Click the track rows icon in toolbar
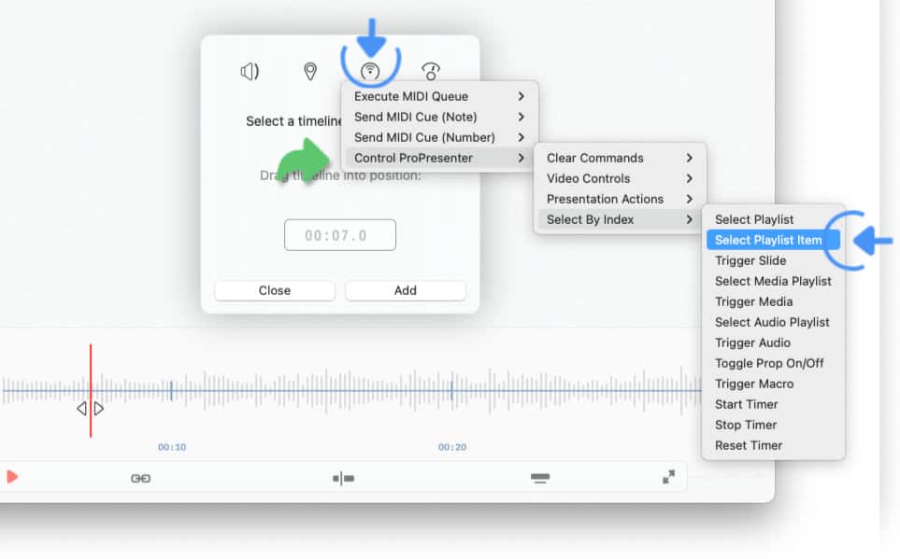Viewport: 900px width, 559px height. (x=540, y=478)
